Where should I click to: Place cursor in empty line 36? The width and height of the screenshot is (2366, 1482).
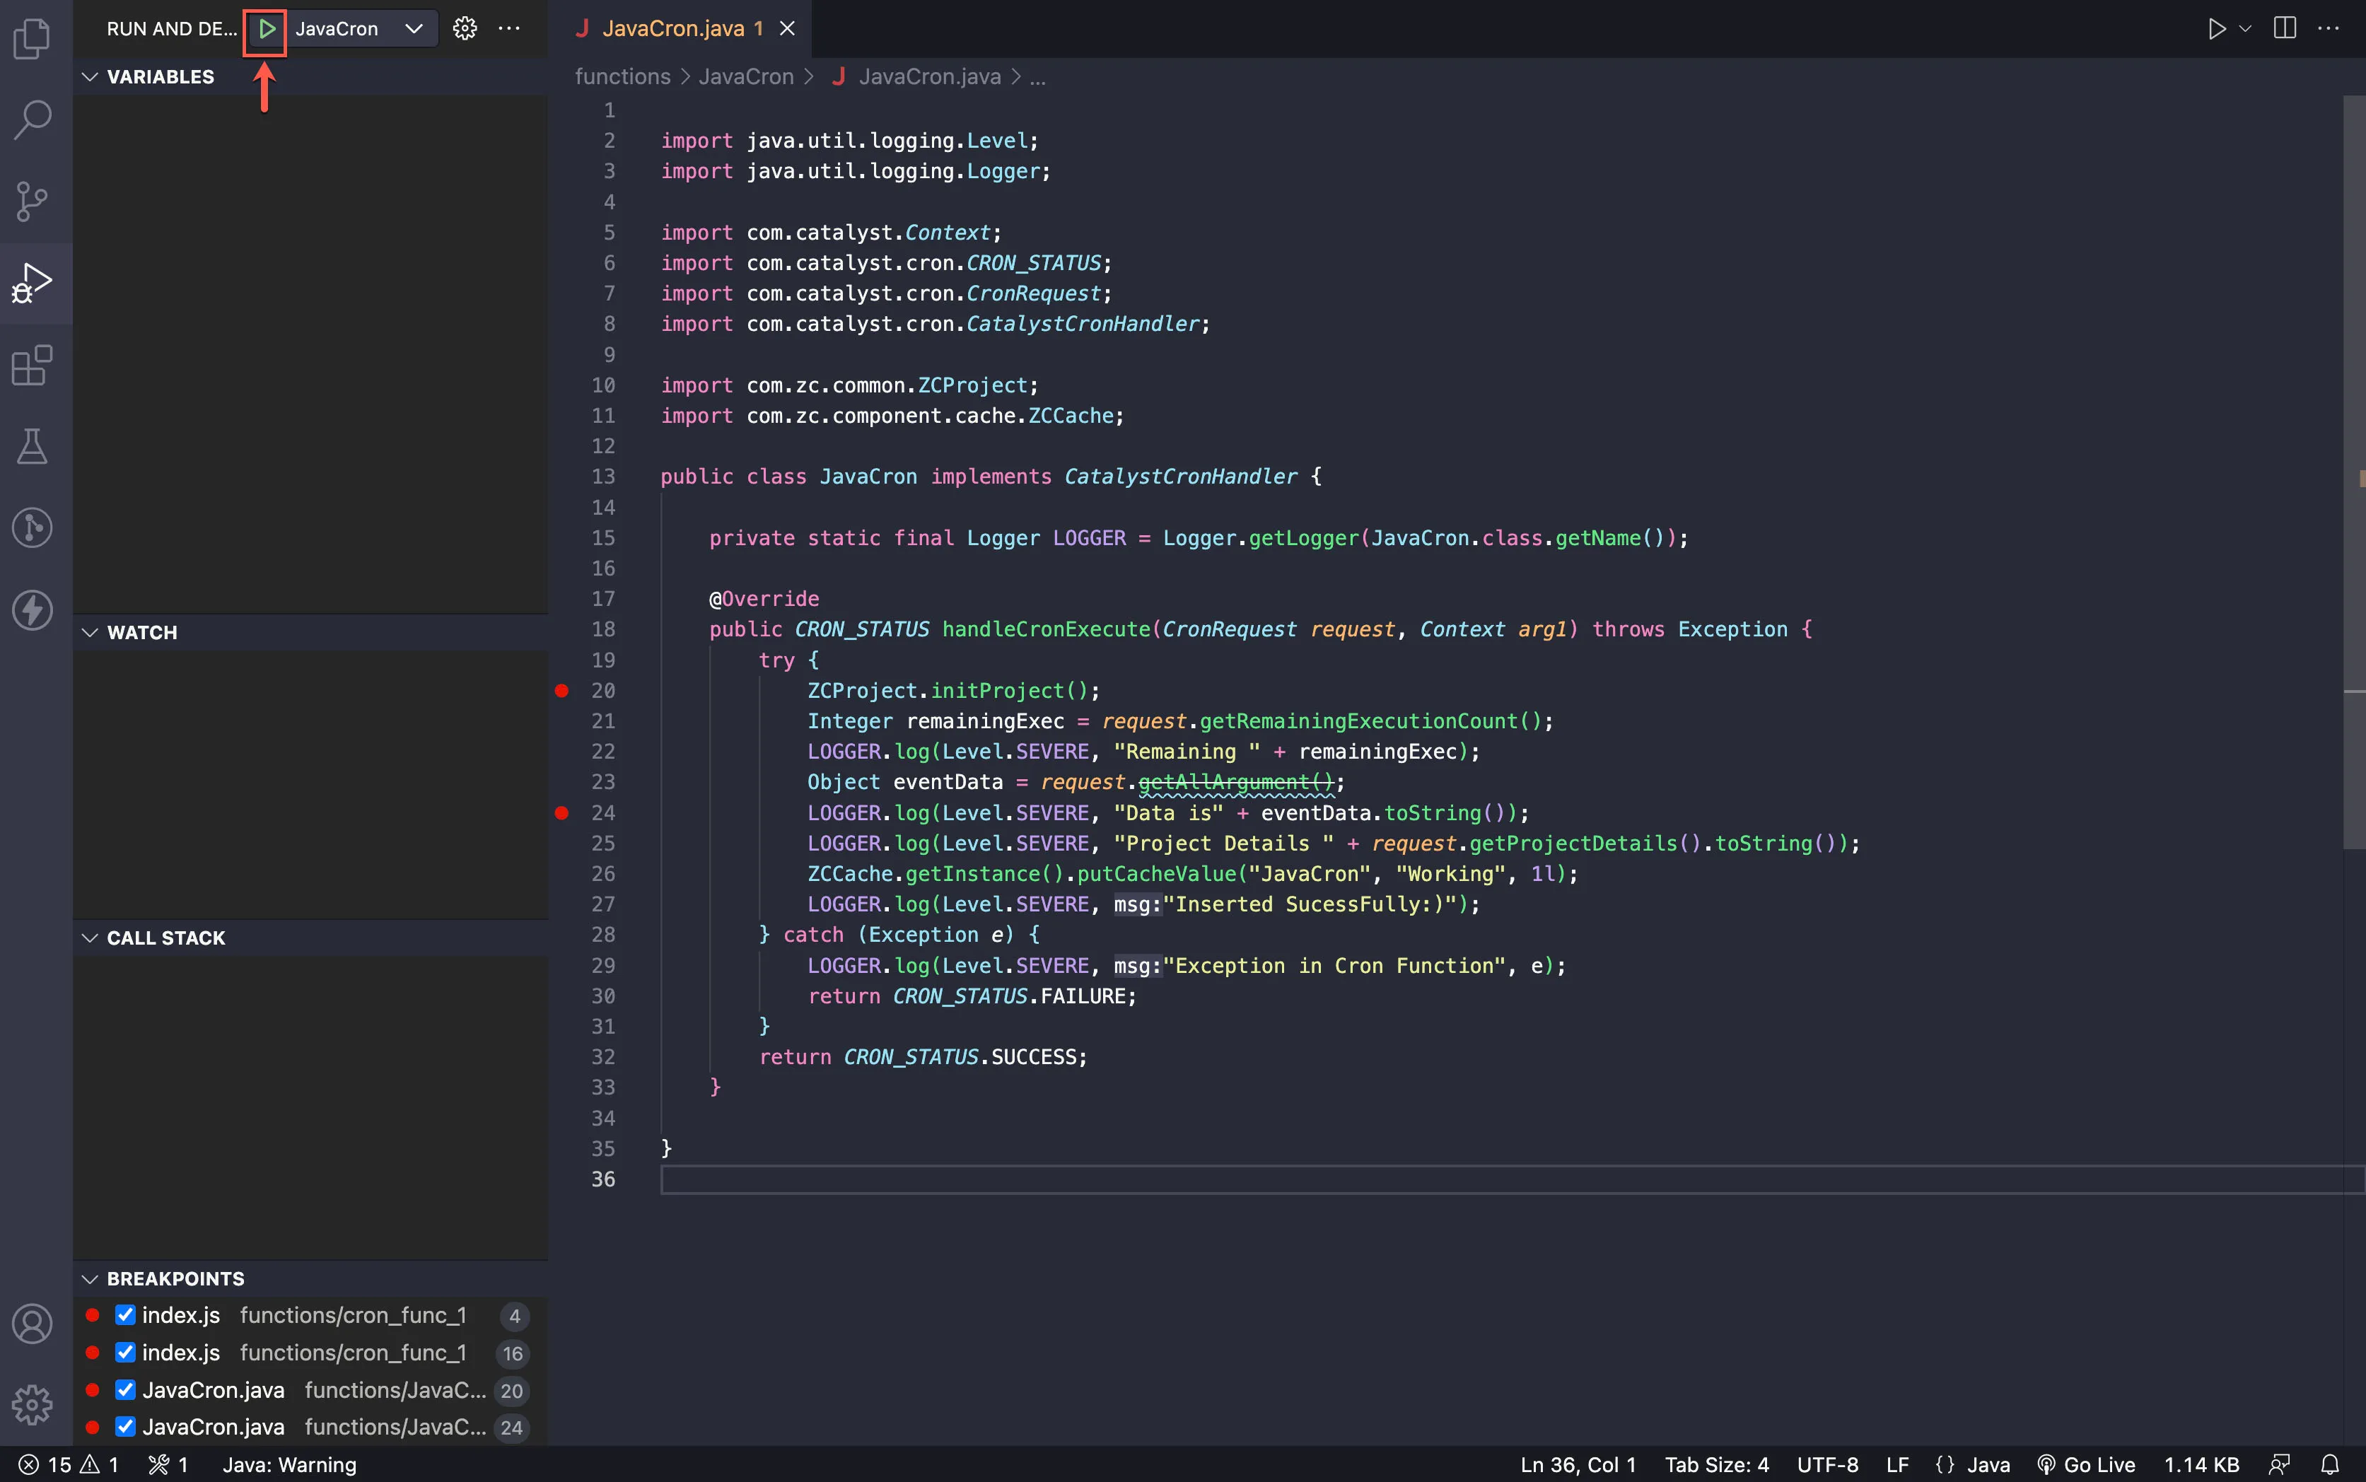(1513, 1179)
